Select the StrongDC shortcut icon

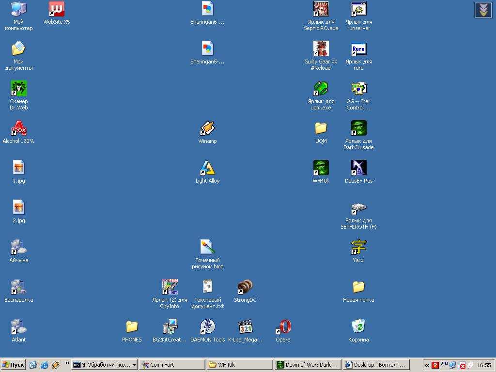pos(245,287)
